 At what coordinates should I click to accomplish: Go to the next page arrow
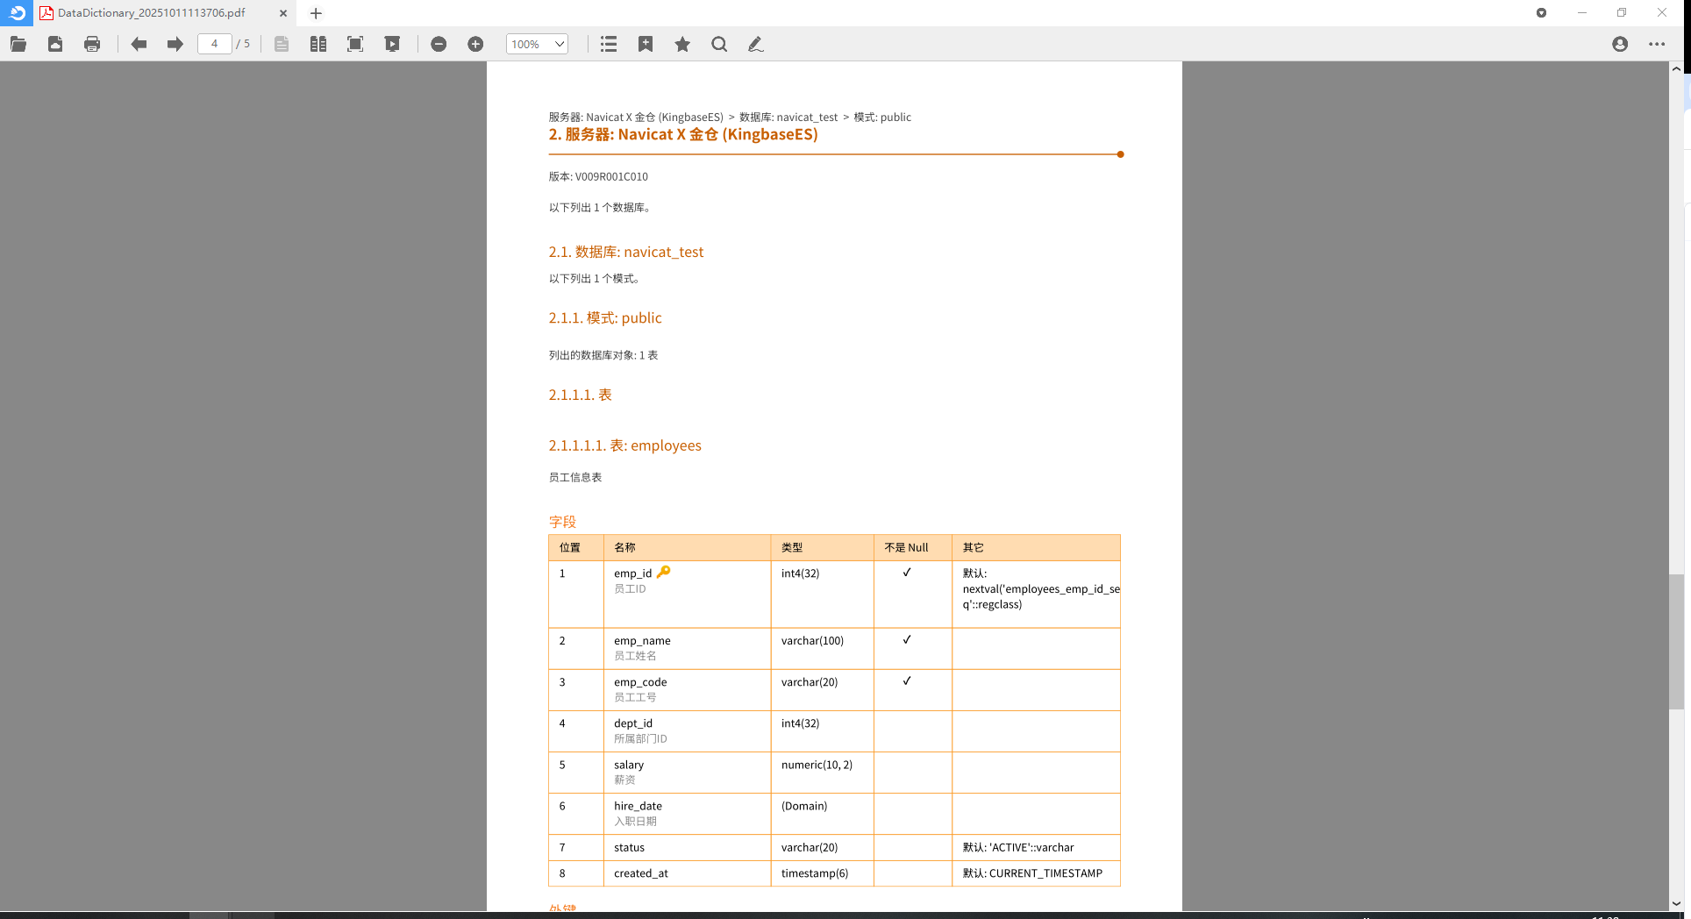pyautogui.click(x=175, y=44)
